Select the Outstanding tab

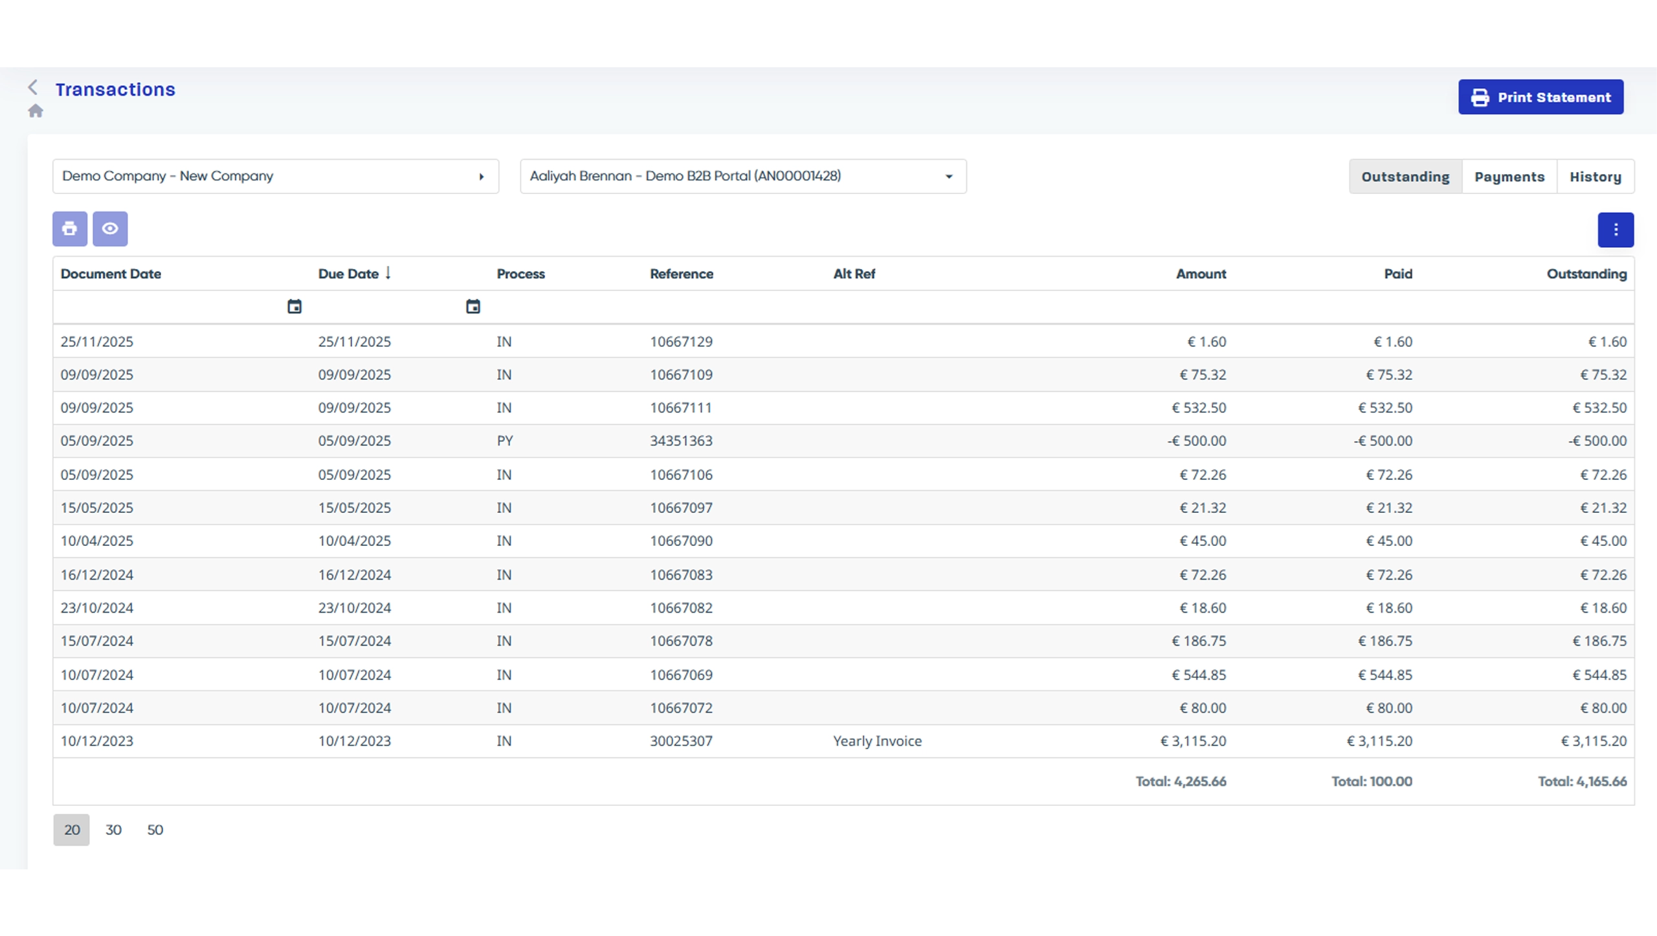(1405, 177)
